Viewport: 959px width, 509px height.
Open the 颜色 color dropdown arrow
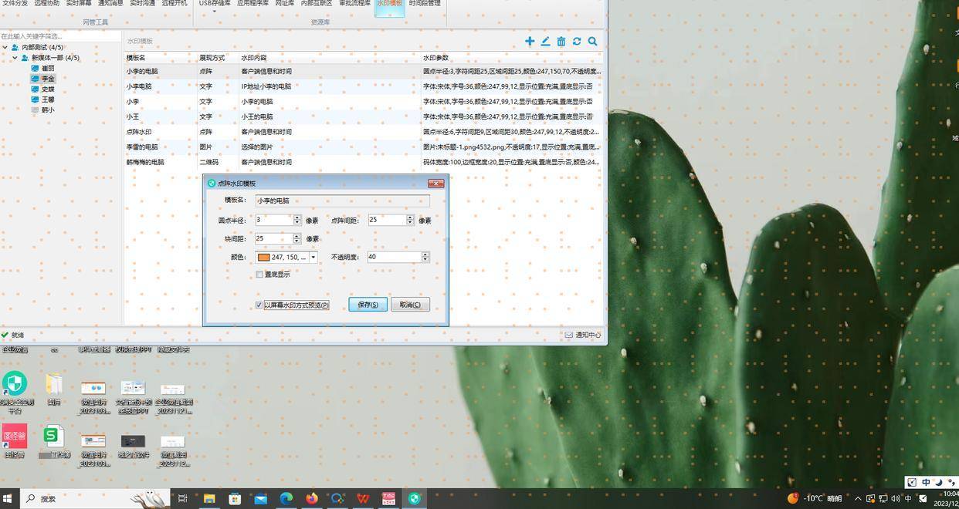[x=313, y=257]
